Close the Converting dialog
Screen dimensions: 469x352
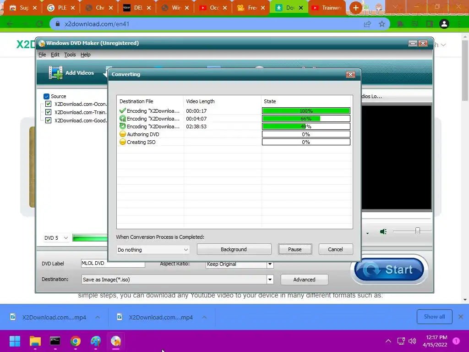pos(350,74)
